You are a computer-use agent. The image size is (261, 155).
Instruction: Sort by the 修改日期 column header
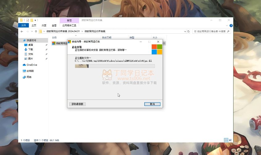(106, 37)
